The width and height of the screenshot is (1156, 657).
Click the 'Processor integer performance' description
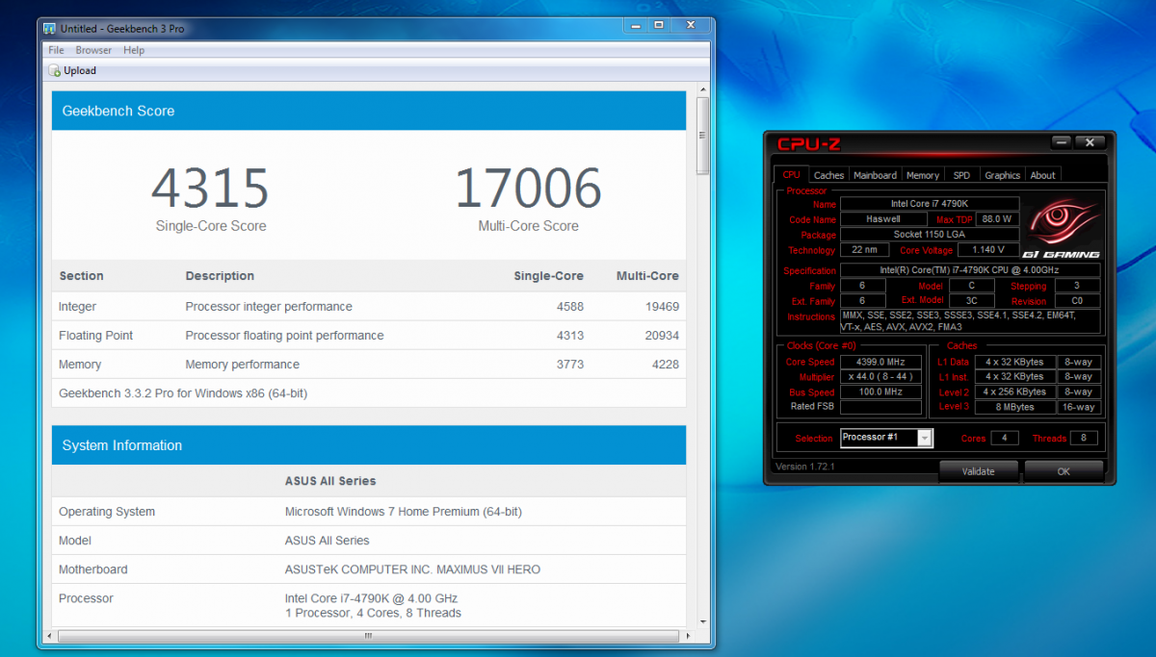[269, 307]
